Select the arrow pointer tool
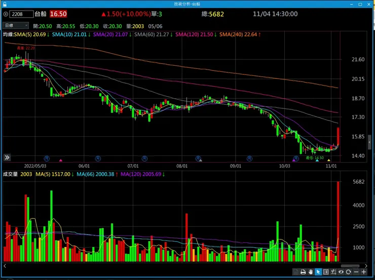Viewport: 375px width, 280px height. click(x=318, y=272)
